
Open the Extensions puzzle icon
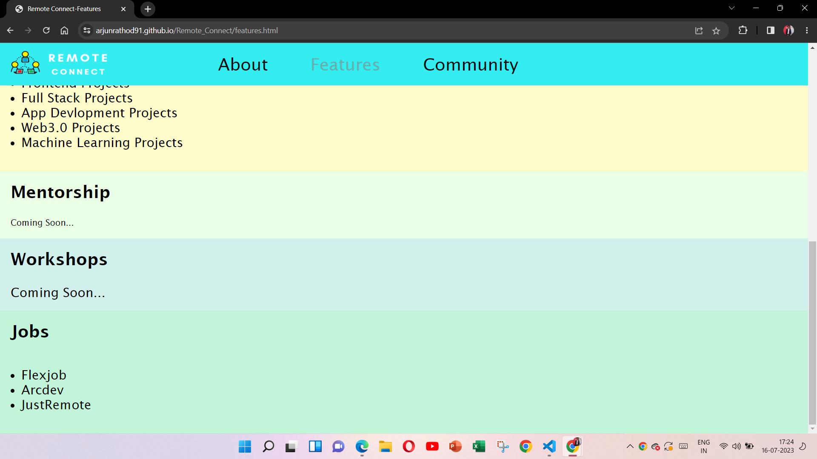(x=743, y=31)
